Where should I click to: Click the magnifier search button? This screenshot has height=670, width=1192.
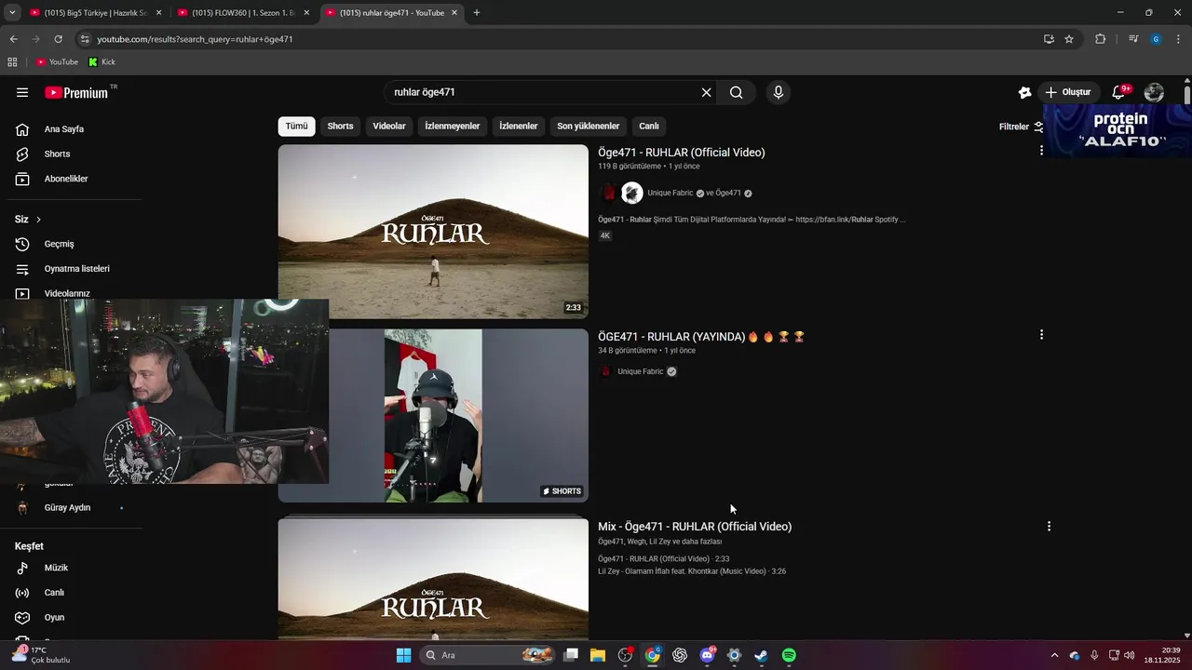(x=736, y=92)
